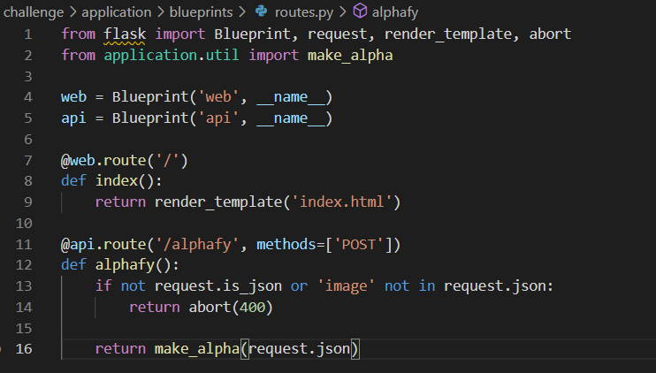656x373 pixels.
Task: Click 'Blueprint' call on line 5
Action: point(150,118)
